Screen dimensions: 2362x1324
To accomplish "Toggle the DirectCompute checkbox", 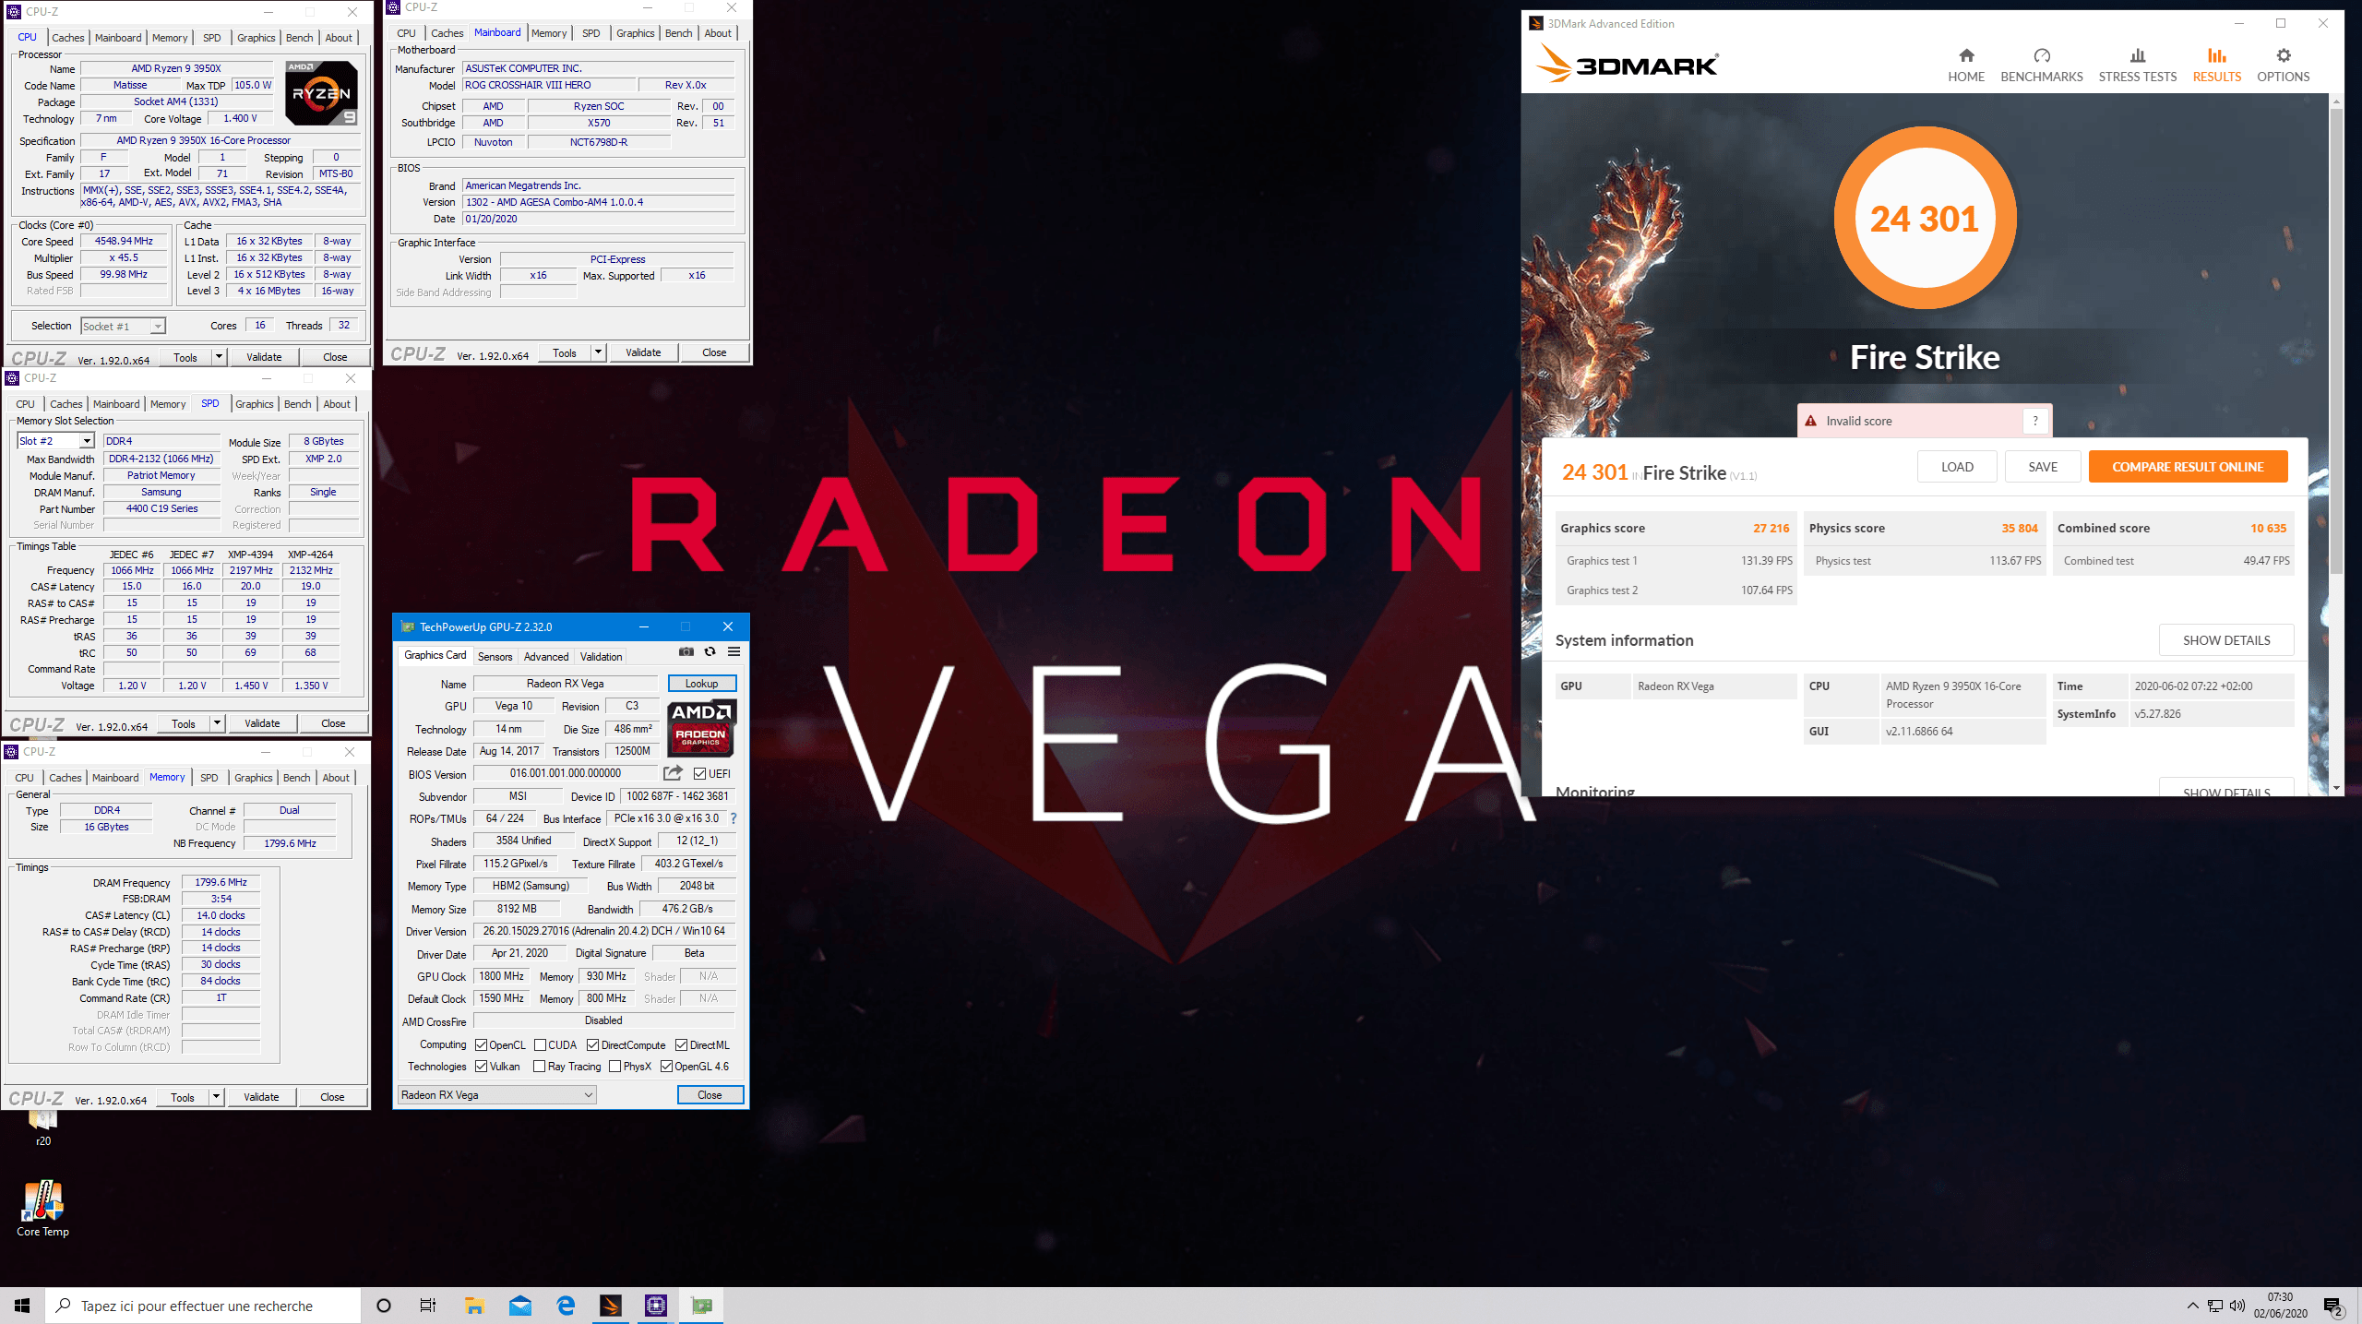I will [592, 1045].
